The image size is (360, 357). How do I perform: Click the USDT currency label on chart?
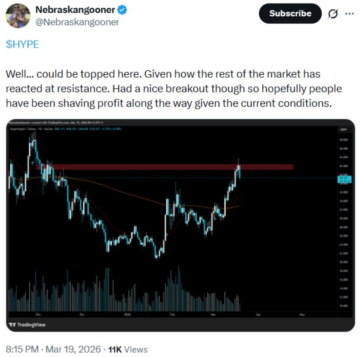point(343,130)
